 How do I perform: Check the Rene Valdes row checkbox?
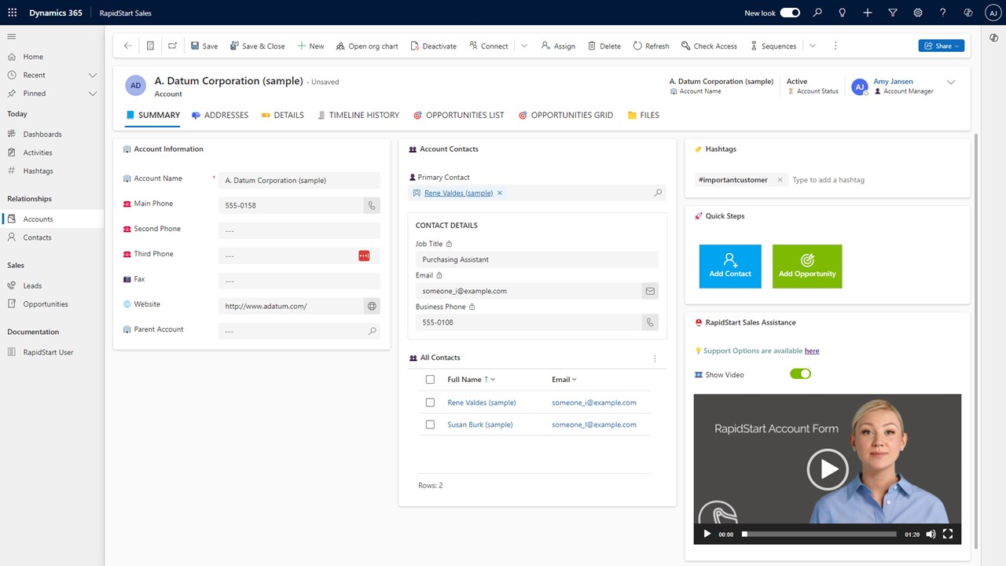point(430,402)
